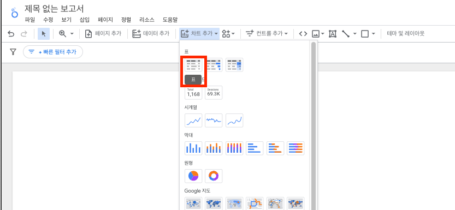This screenshot has height=210, width=455.
Task: Choose the blue column chart icon
Action: coord(193,148)
